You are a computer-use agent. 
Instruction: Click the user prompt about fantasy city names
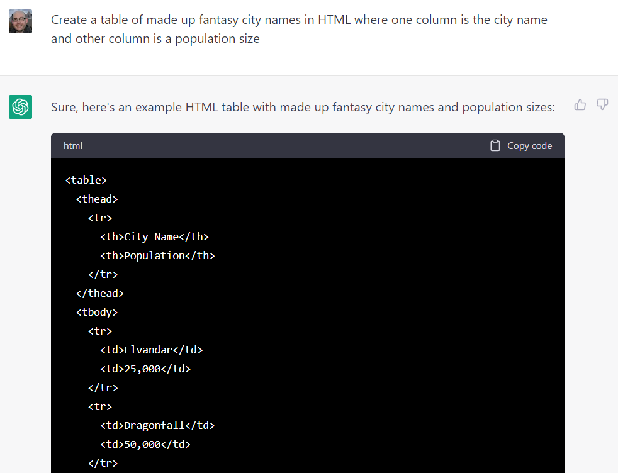pyautogui.click(x=299, y=29)
